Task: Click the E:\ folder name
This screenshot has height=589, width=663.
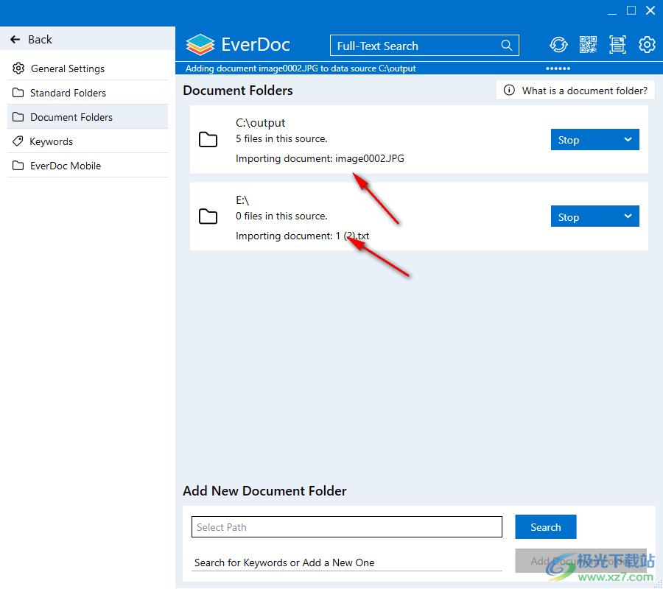Action: coord(242,200)
